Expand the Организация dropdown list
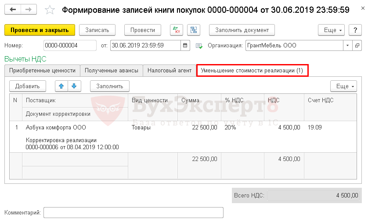The image size is (368, 222). [348, 46]
